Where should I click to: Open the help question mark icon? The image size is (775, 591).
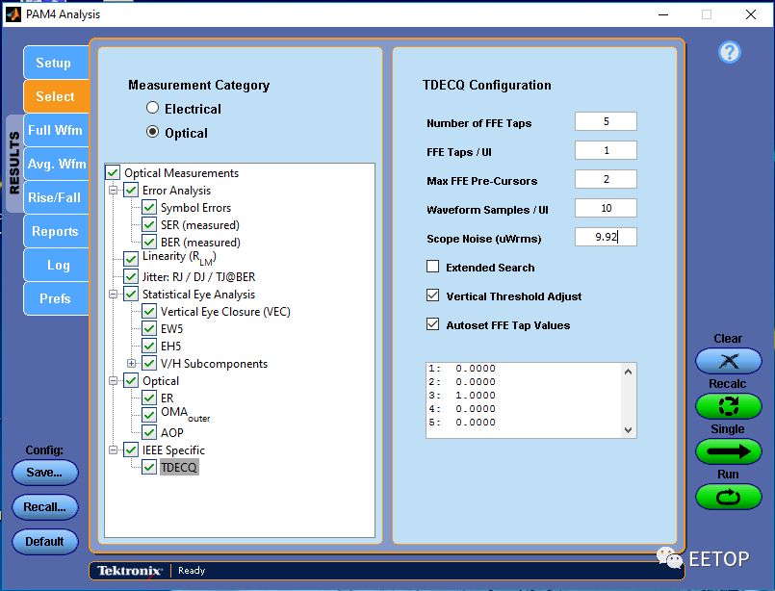(730, 52)
